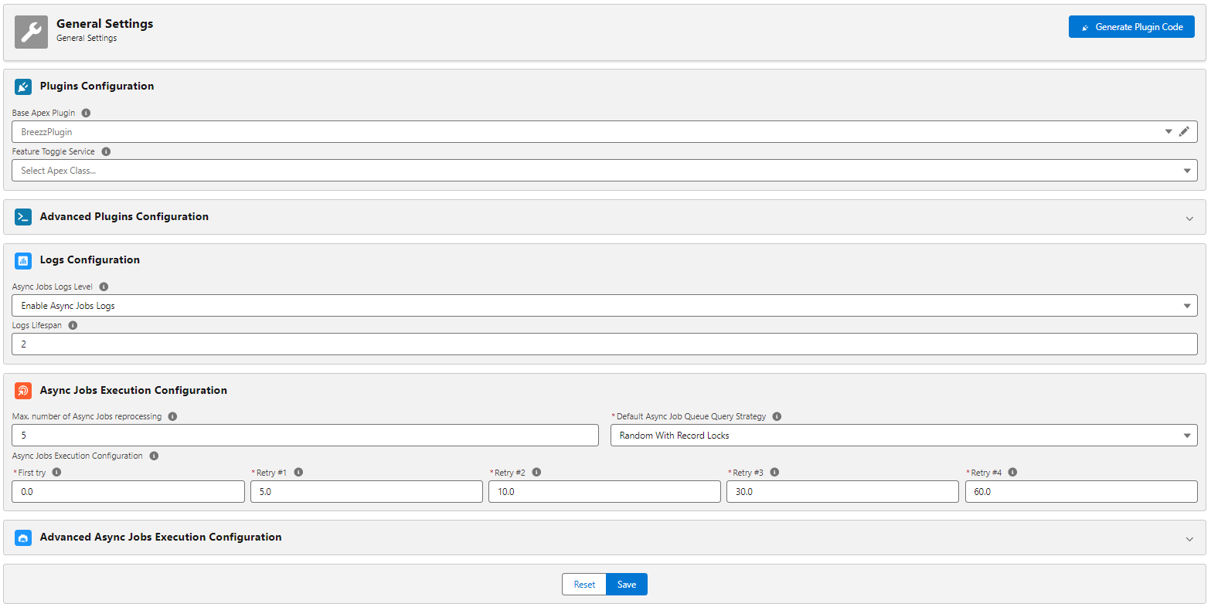
Task: Click inside the Retry #2 value field
Action: (x=604, y=491)
